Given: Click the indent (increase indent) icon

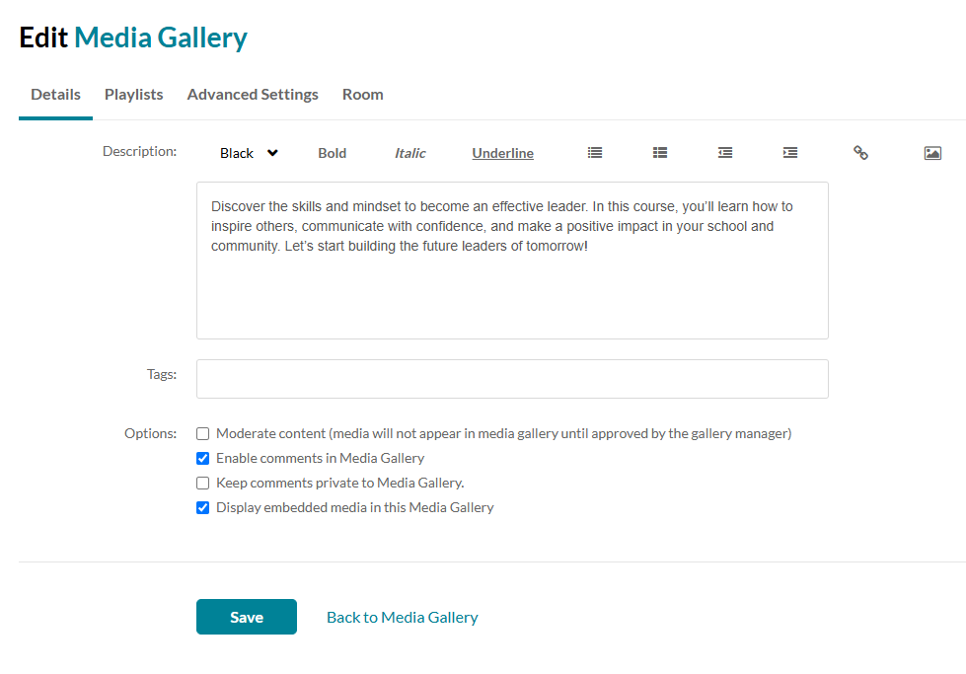Looking at the screenshot, I should click(790, 153).
